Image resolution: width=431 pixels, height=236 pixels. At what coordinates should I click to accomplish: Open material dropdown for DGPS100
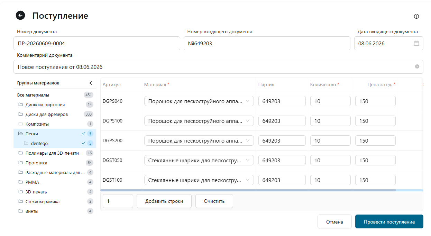199,121
